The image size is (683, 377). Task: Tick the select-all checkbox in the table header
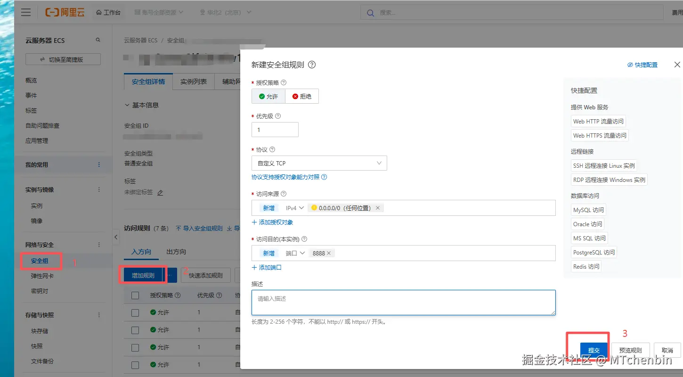coord(135,295)
